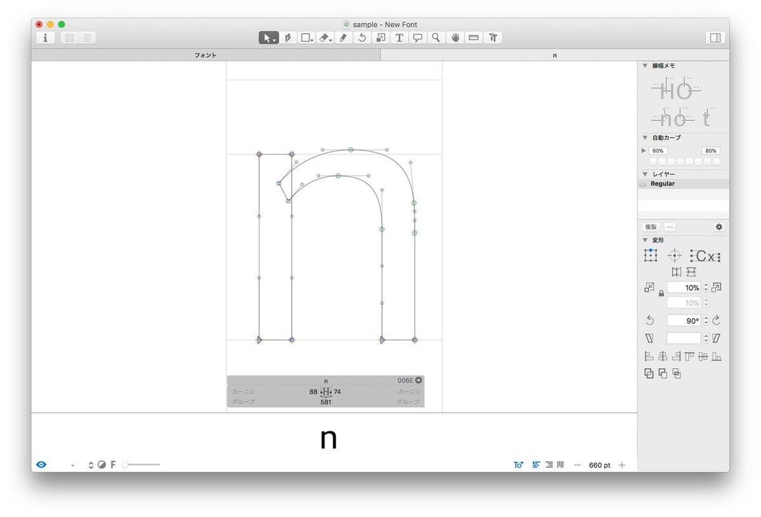Image resolution: width=761 pixels, height=517 pixels.
Task: Flip the selection horizontally
Action: tap(676, 272)
